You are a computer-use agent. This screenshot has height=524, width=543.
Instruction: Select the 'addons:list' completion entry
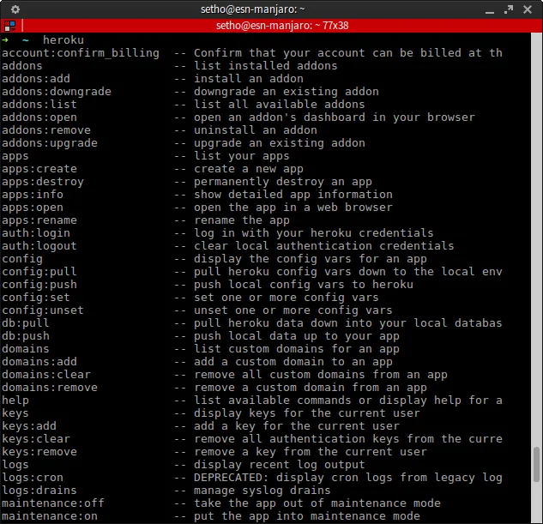pos(39,104)
